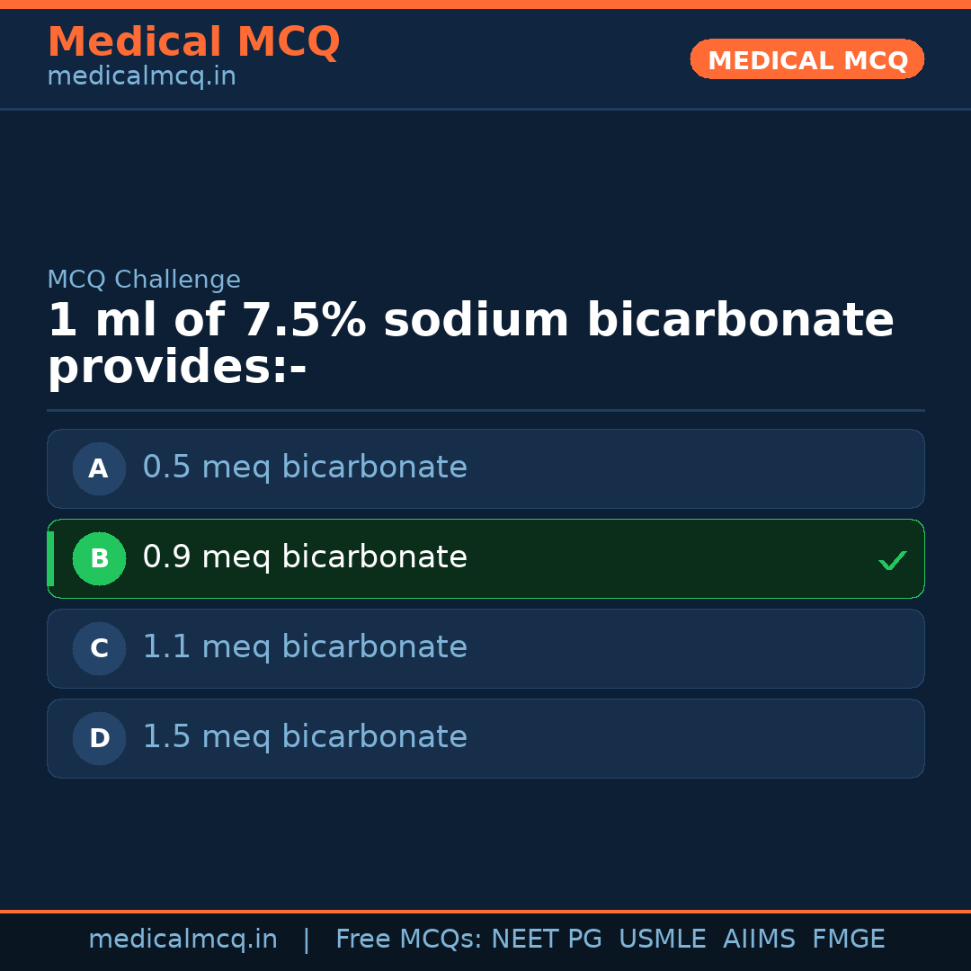Click the orange MEDICAL MCQ badge
The image size is (971, 971).
[x=806, y=59]
